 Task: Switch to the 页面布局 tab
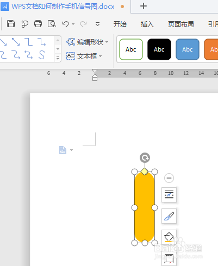pos(180,24)
